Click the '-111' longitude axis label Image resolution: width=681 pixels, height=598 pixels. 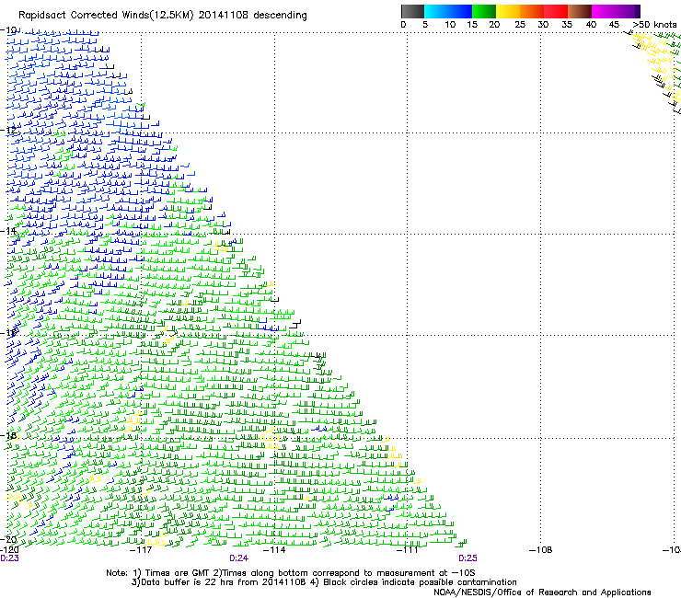click(408, 550)
